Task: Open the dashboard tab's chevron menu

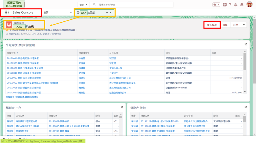Action: point(107,12)
